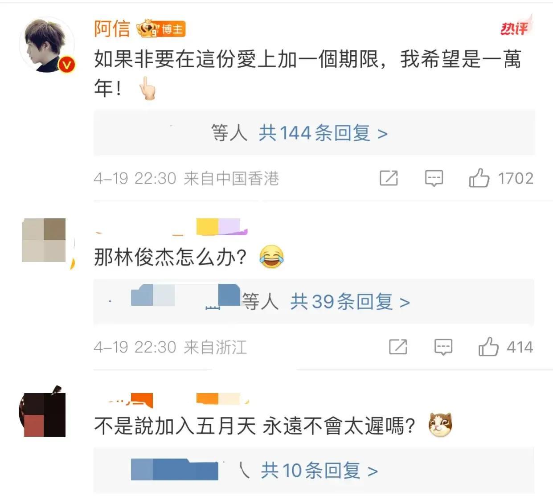Tap the 不是說加入五月天 comment text
The width and height of the screenshot is (553, 504).
254,426
